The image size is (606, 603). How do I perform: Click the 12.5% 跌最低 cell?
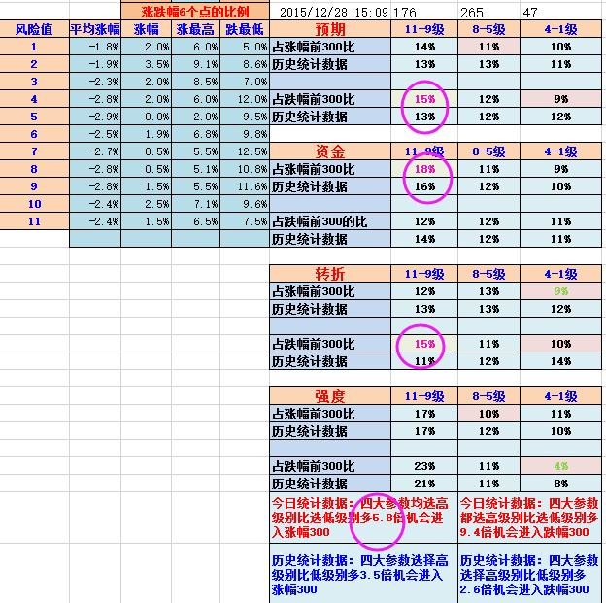coord(245,151)
